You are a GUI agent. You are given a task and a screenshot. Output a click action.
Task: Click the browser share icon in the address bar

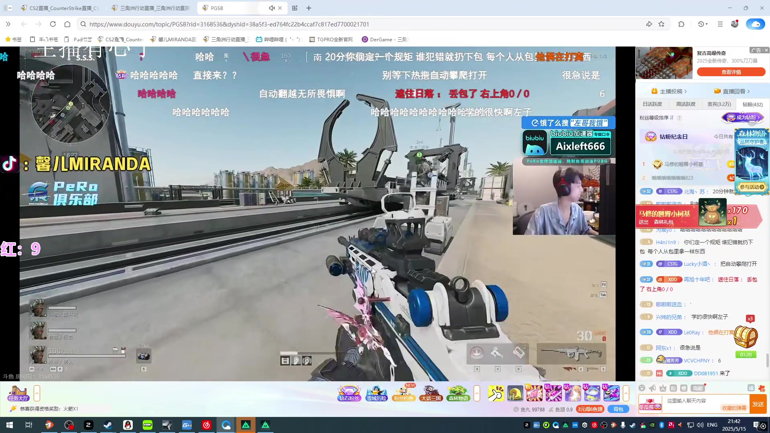(x=649, y=24)
